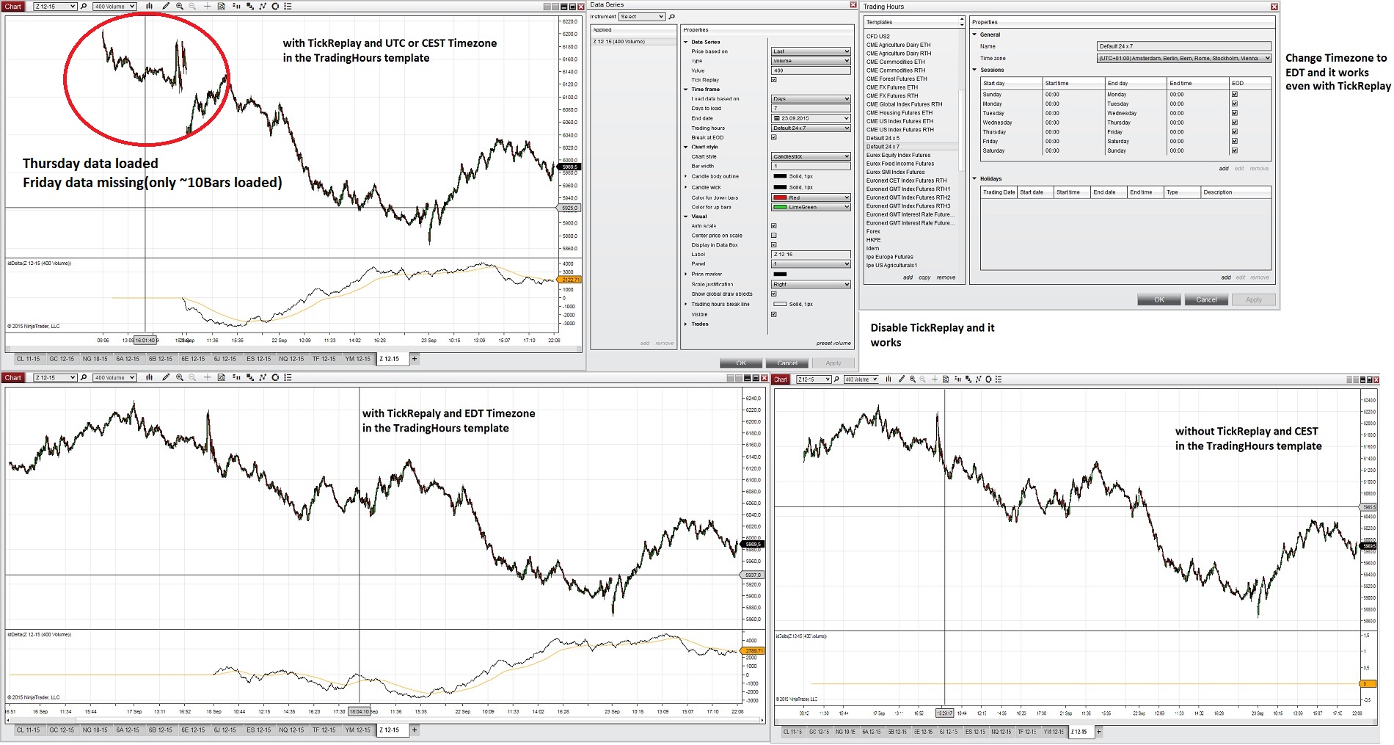Open the Data Series bars icon in top chart
This screenshot has width=1394, height=745.
(149, 7)
